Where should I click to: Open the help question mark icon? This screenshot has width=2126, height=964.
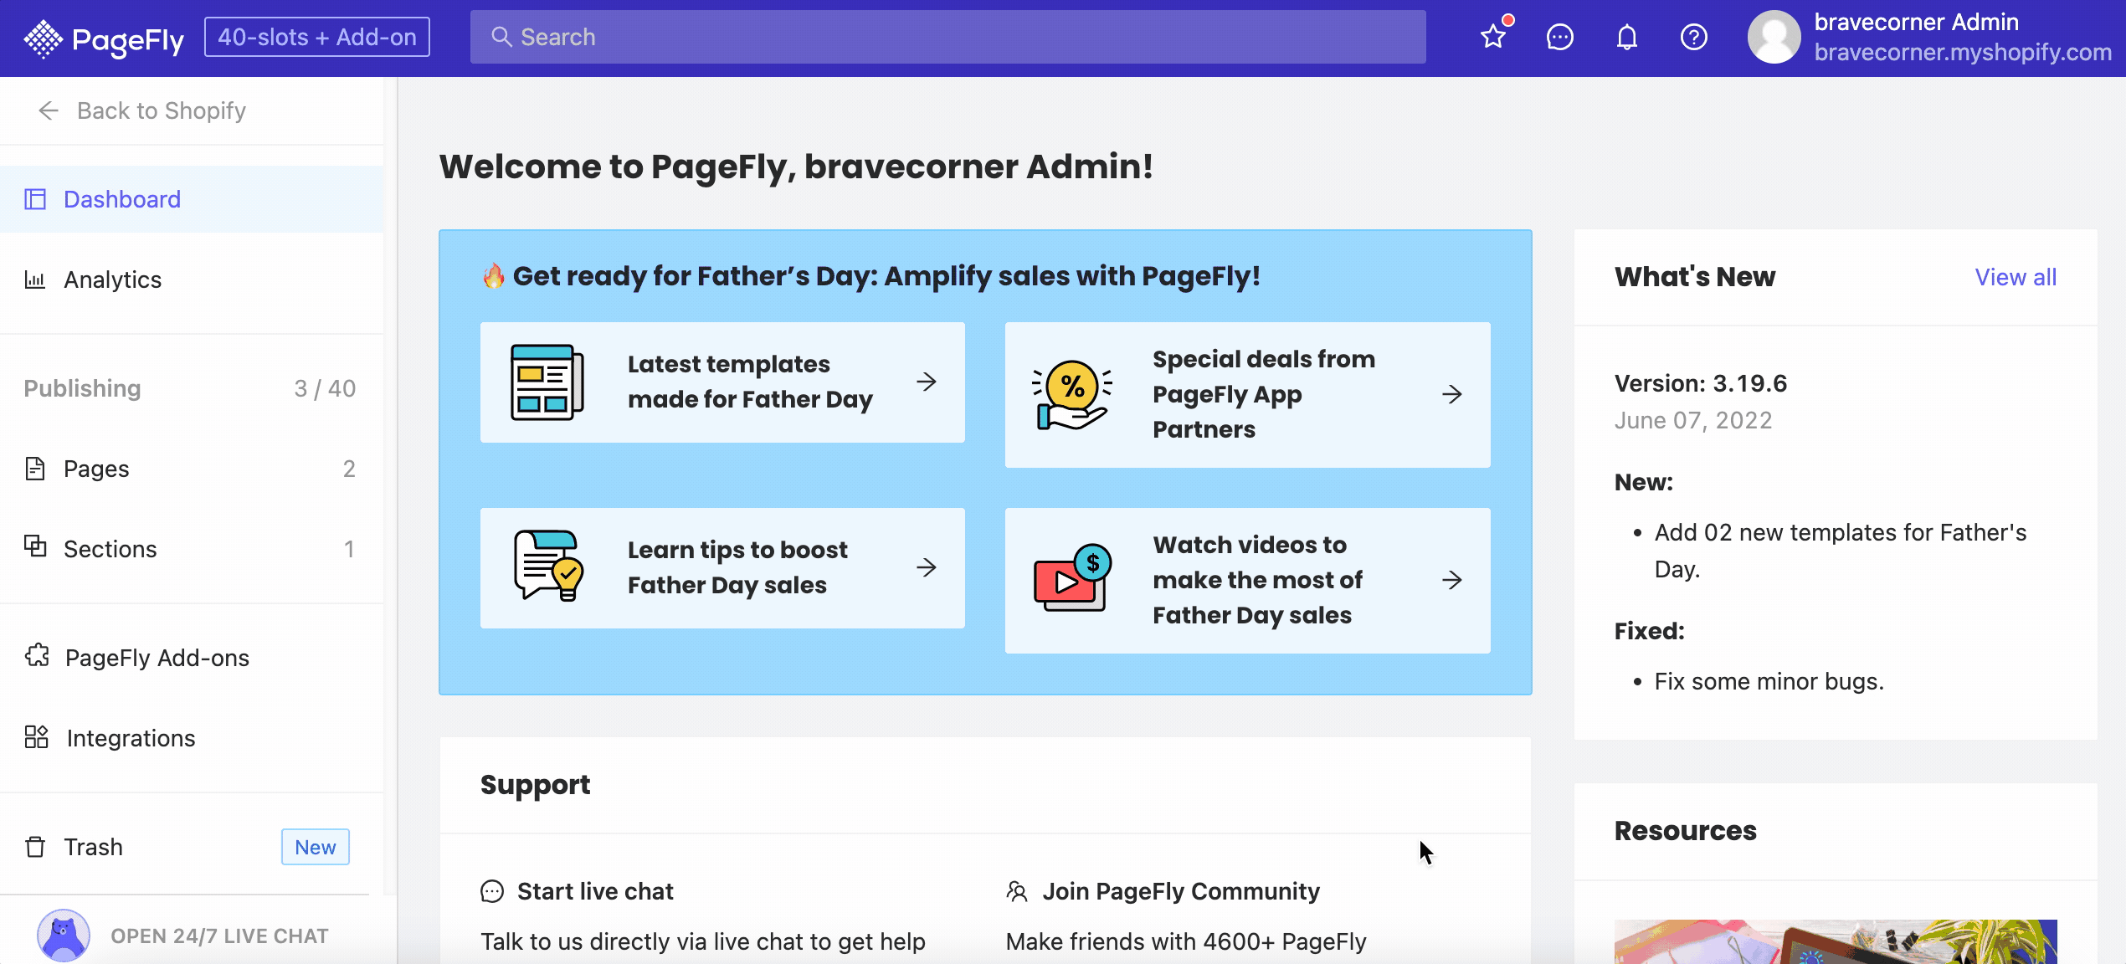[1694, 37]
